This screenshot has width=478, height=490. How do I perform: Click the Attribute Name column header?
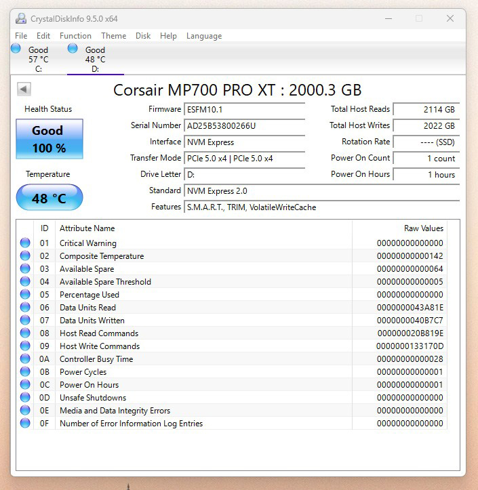point(87,228)
